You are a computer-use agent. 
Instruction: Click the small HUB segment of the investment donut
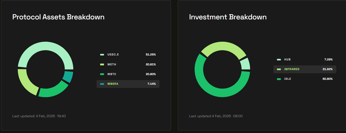coord(245,64)
